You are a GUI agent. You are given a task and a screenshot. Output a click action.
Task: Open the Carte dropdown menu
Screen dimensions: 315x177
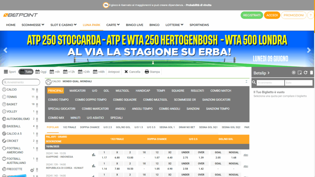(x=113, y=25)
